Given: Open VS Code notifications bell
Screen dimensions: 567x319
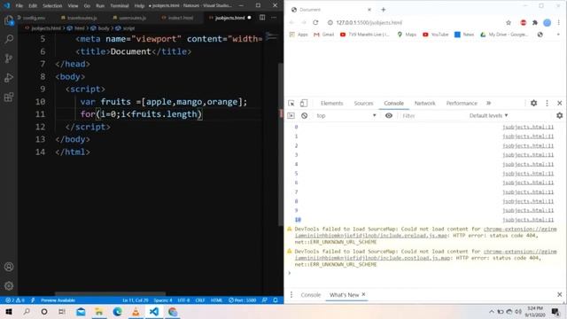Looking at the screenshot, I should pyautogui.click(x=276, y=300).
